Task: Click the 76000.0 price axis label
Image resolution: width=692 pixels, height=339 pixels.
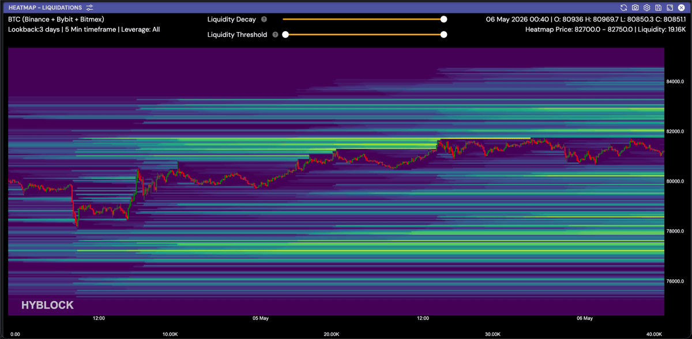Action: click(x=675, y=281)
